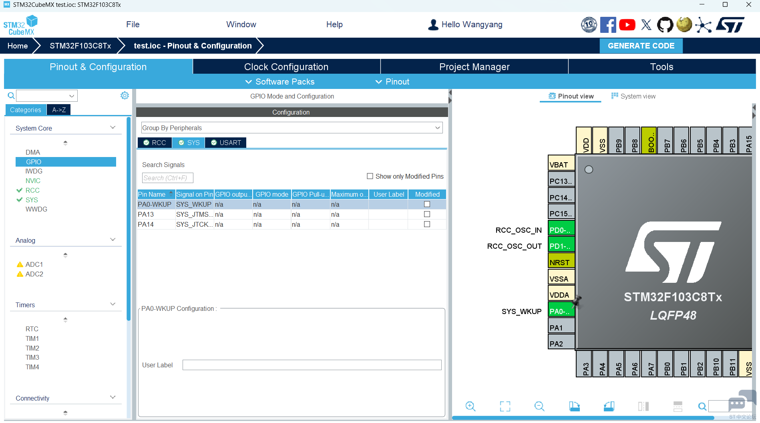Click the GENERATE CODE button
The width and height of the screenshot is (760, 423).
click(x=641, y=46)
